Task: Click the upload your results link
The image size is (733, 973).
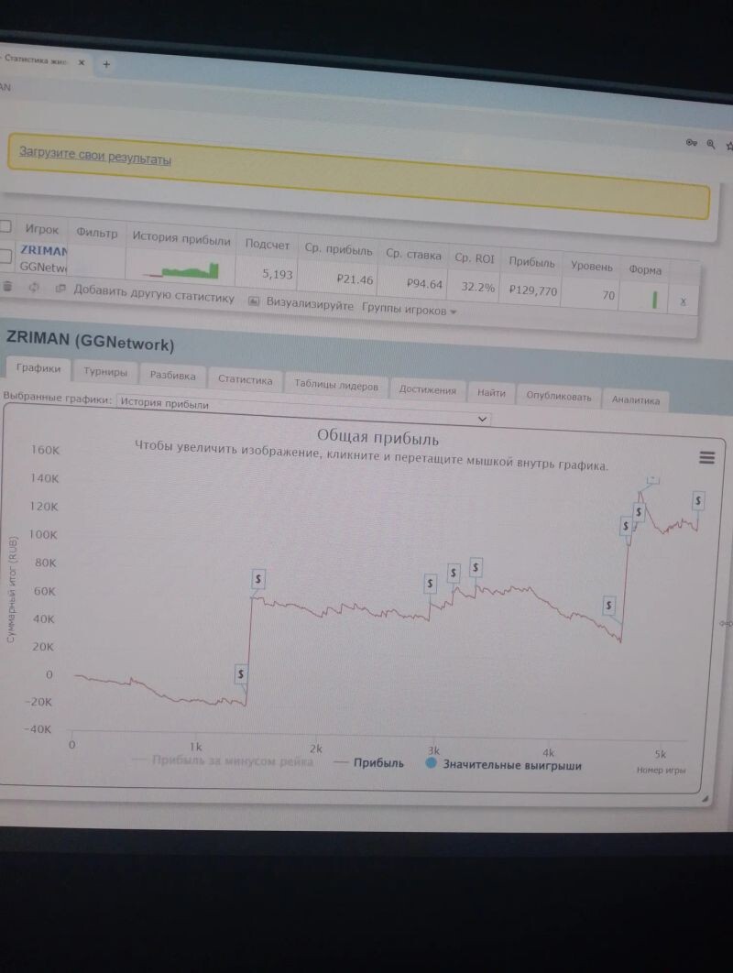Action: 95,157
